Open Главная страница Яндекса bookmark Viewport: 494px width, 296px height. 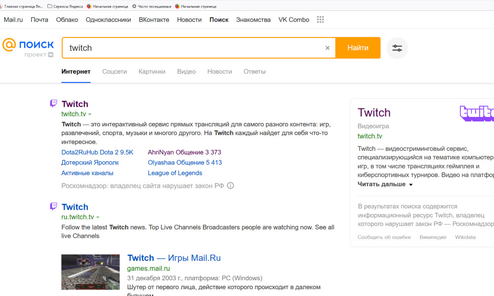click(x=21, y=6)
